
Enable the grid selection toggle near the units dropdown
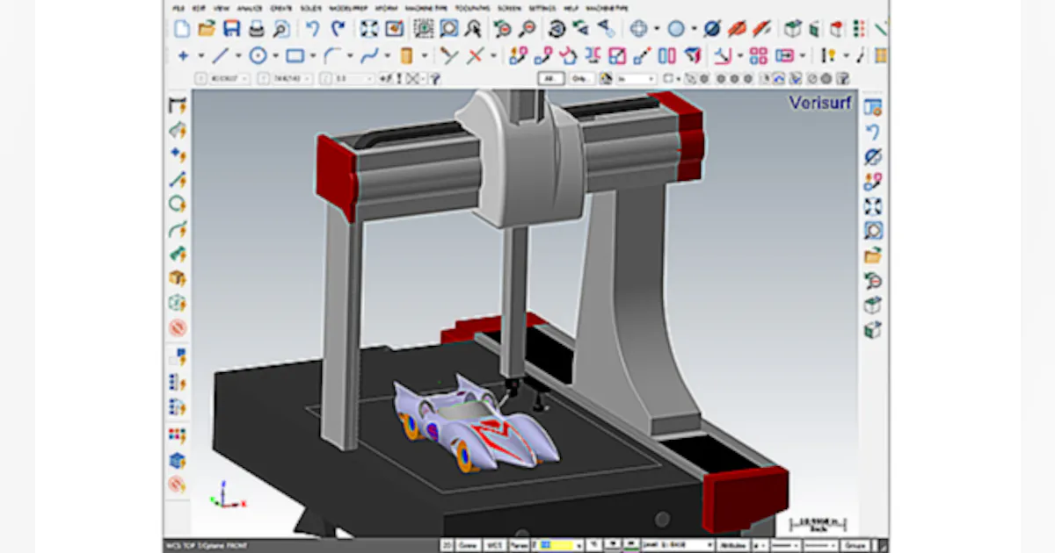tap(605, 77)
